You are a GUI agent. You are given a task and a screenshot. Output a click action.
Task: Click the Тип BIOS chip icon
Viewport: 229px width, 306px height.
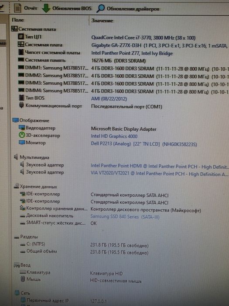pyautogui.click(x=21, y=98)
